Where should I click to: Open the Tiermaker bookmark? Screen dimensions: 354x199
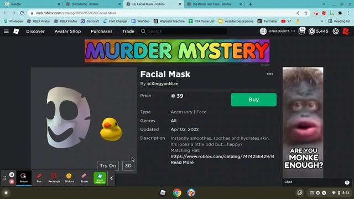coord(268,21)
